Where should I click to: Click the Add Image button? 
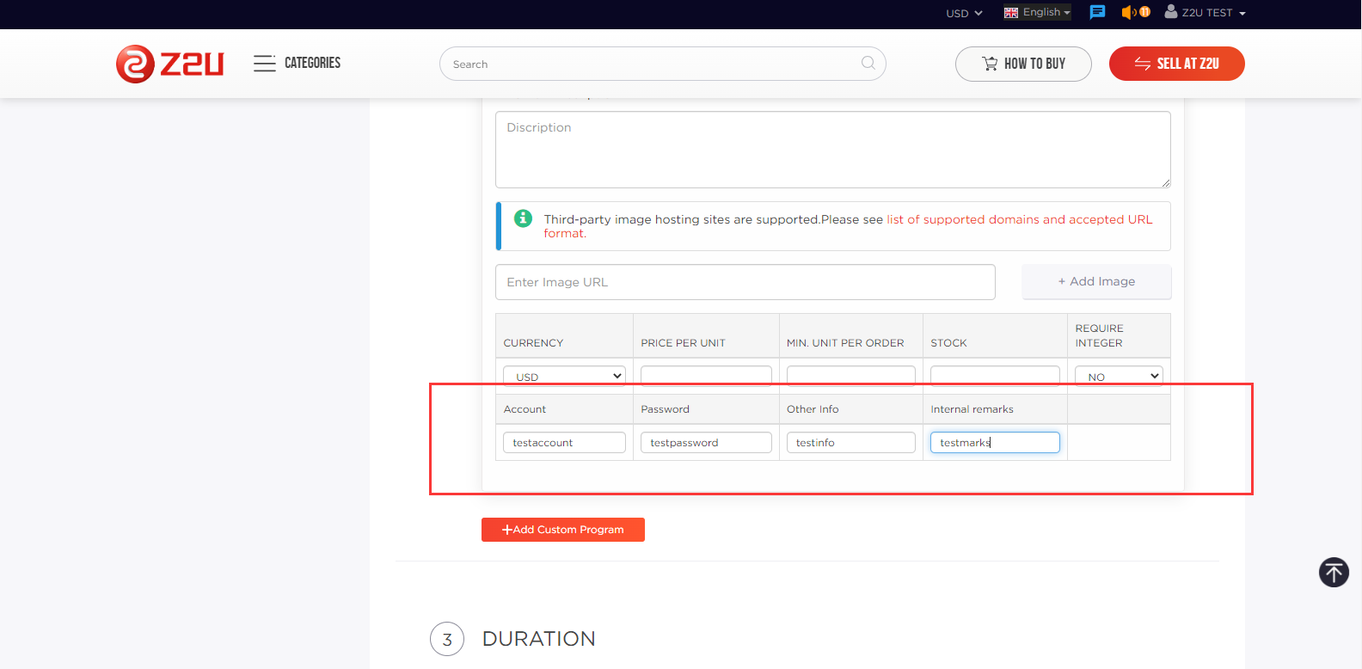click(x=1096, y=281)
